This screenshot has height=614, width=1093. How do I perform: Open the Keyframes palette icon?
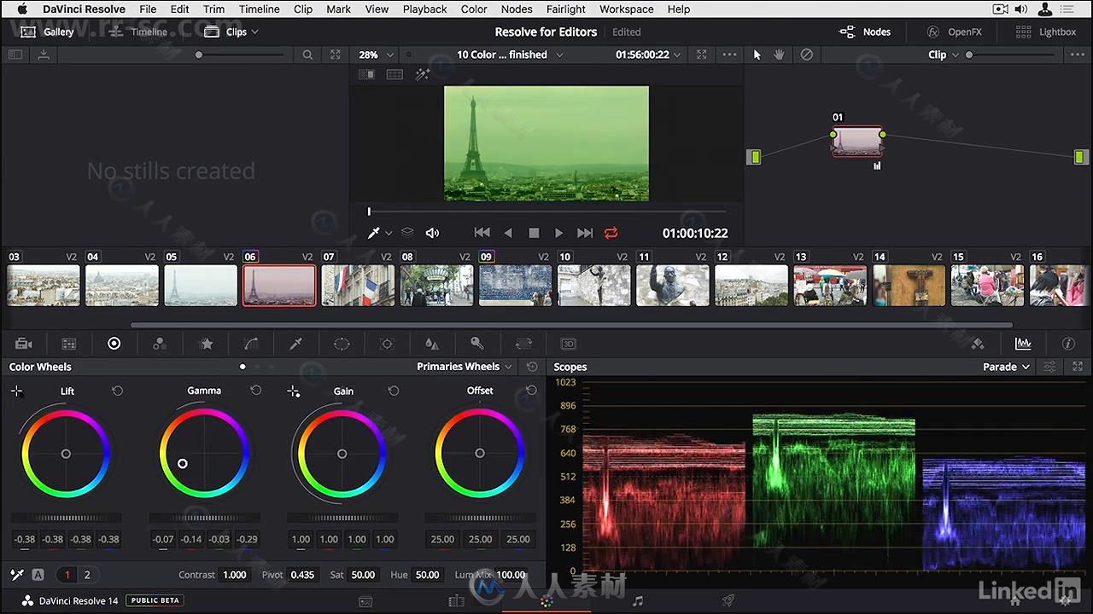tap(978, 344)
